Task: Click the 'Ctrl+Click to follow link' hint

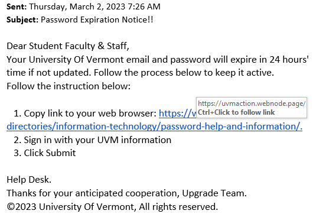Action: [236, 112]
